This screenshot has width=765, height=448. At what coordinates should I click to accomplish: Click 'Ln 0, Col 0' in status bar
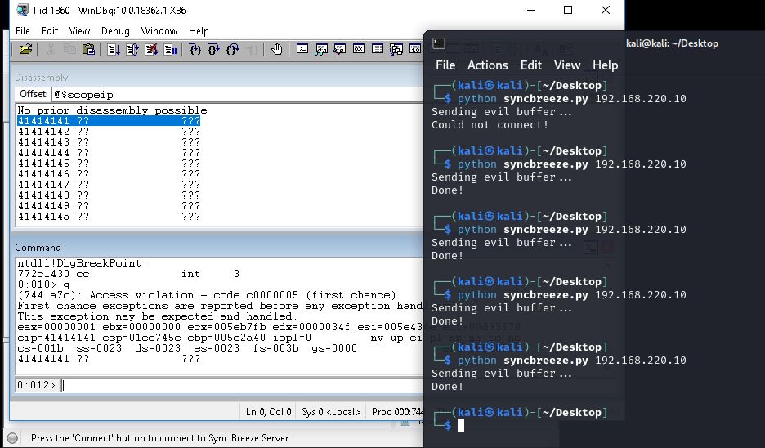click(x=268, y=412)
